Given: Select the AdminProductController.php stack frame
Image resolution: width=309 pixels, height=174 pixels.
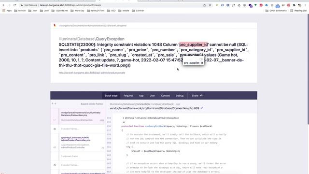Looking at the screenshot, I should click(78, 142).
